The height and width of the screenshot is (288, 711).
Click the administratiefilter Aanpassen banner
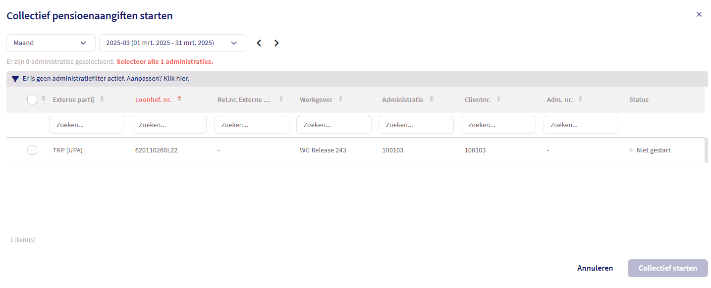[106, 79]
